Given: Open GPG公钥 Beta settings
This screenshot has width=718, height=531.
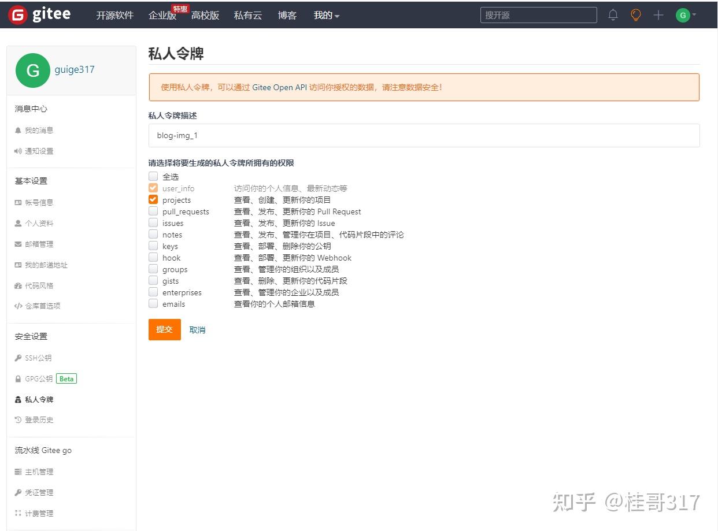Looking at the screenshot, I should click(x=37, y=378).
